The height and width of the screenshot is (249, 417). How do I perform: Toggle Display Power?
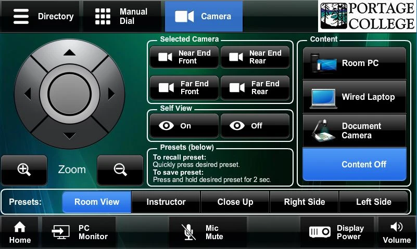(x=337, y=232)
